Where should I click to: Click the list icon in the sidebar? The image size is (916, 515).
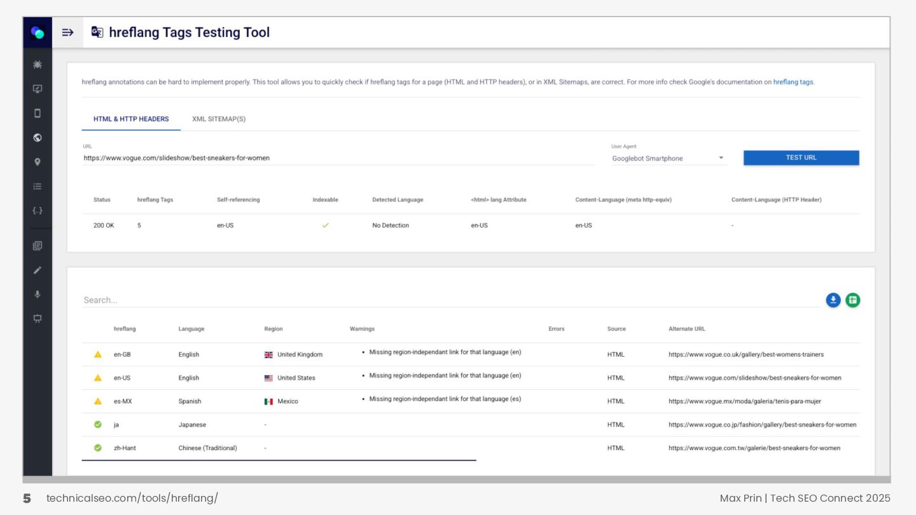(38, 186)
